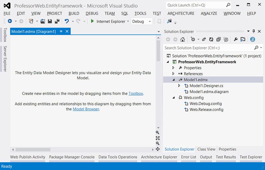
Task: Open the Internet Explorer browser dropdown arrow
Action: pos(128,21)
